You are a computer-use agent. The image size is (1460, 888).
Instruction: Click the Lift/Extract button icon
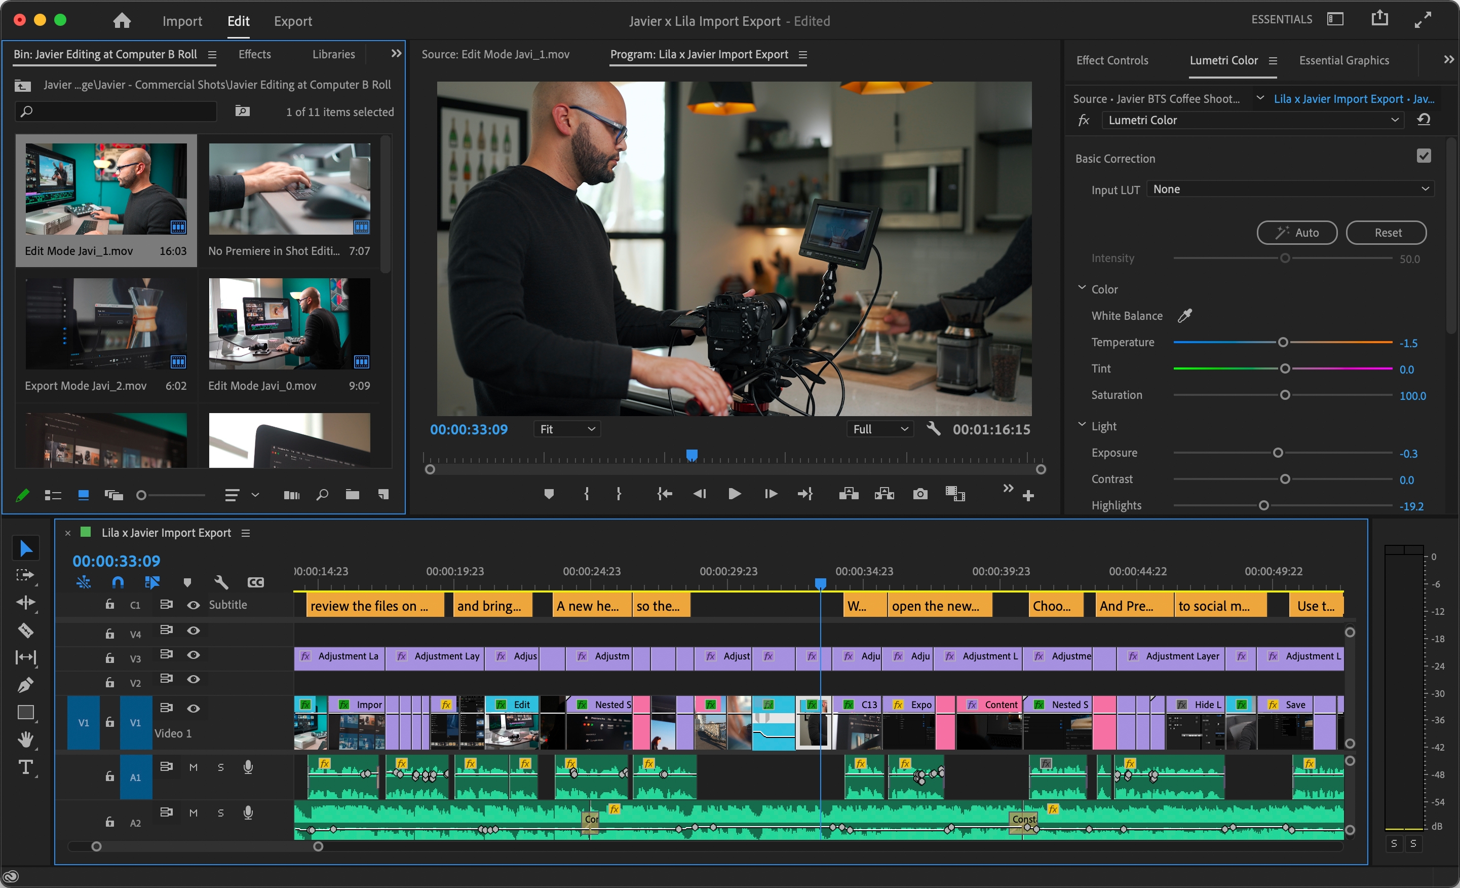coord(855,494)
